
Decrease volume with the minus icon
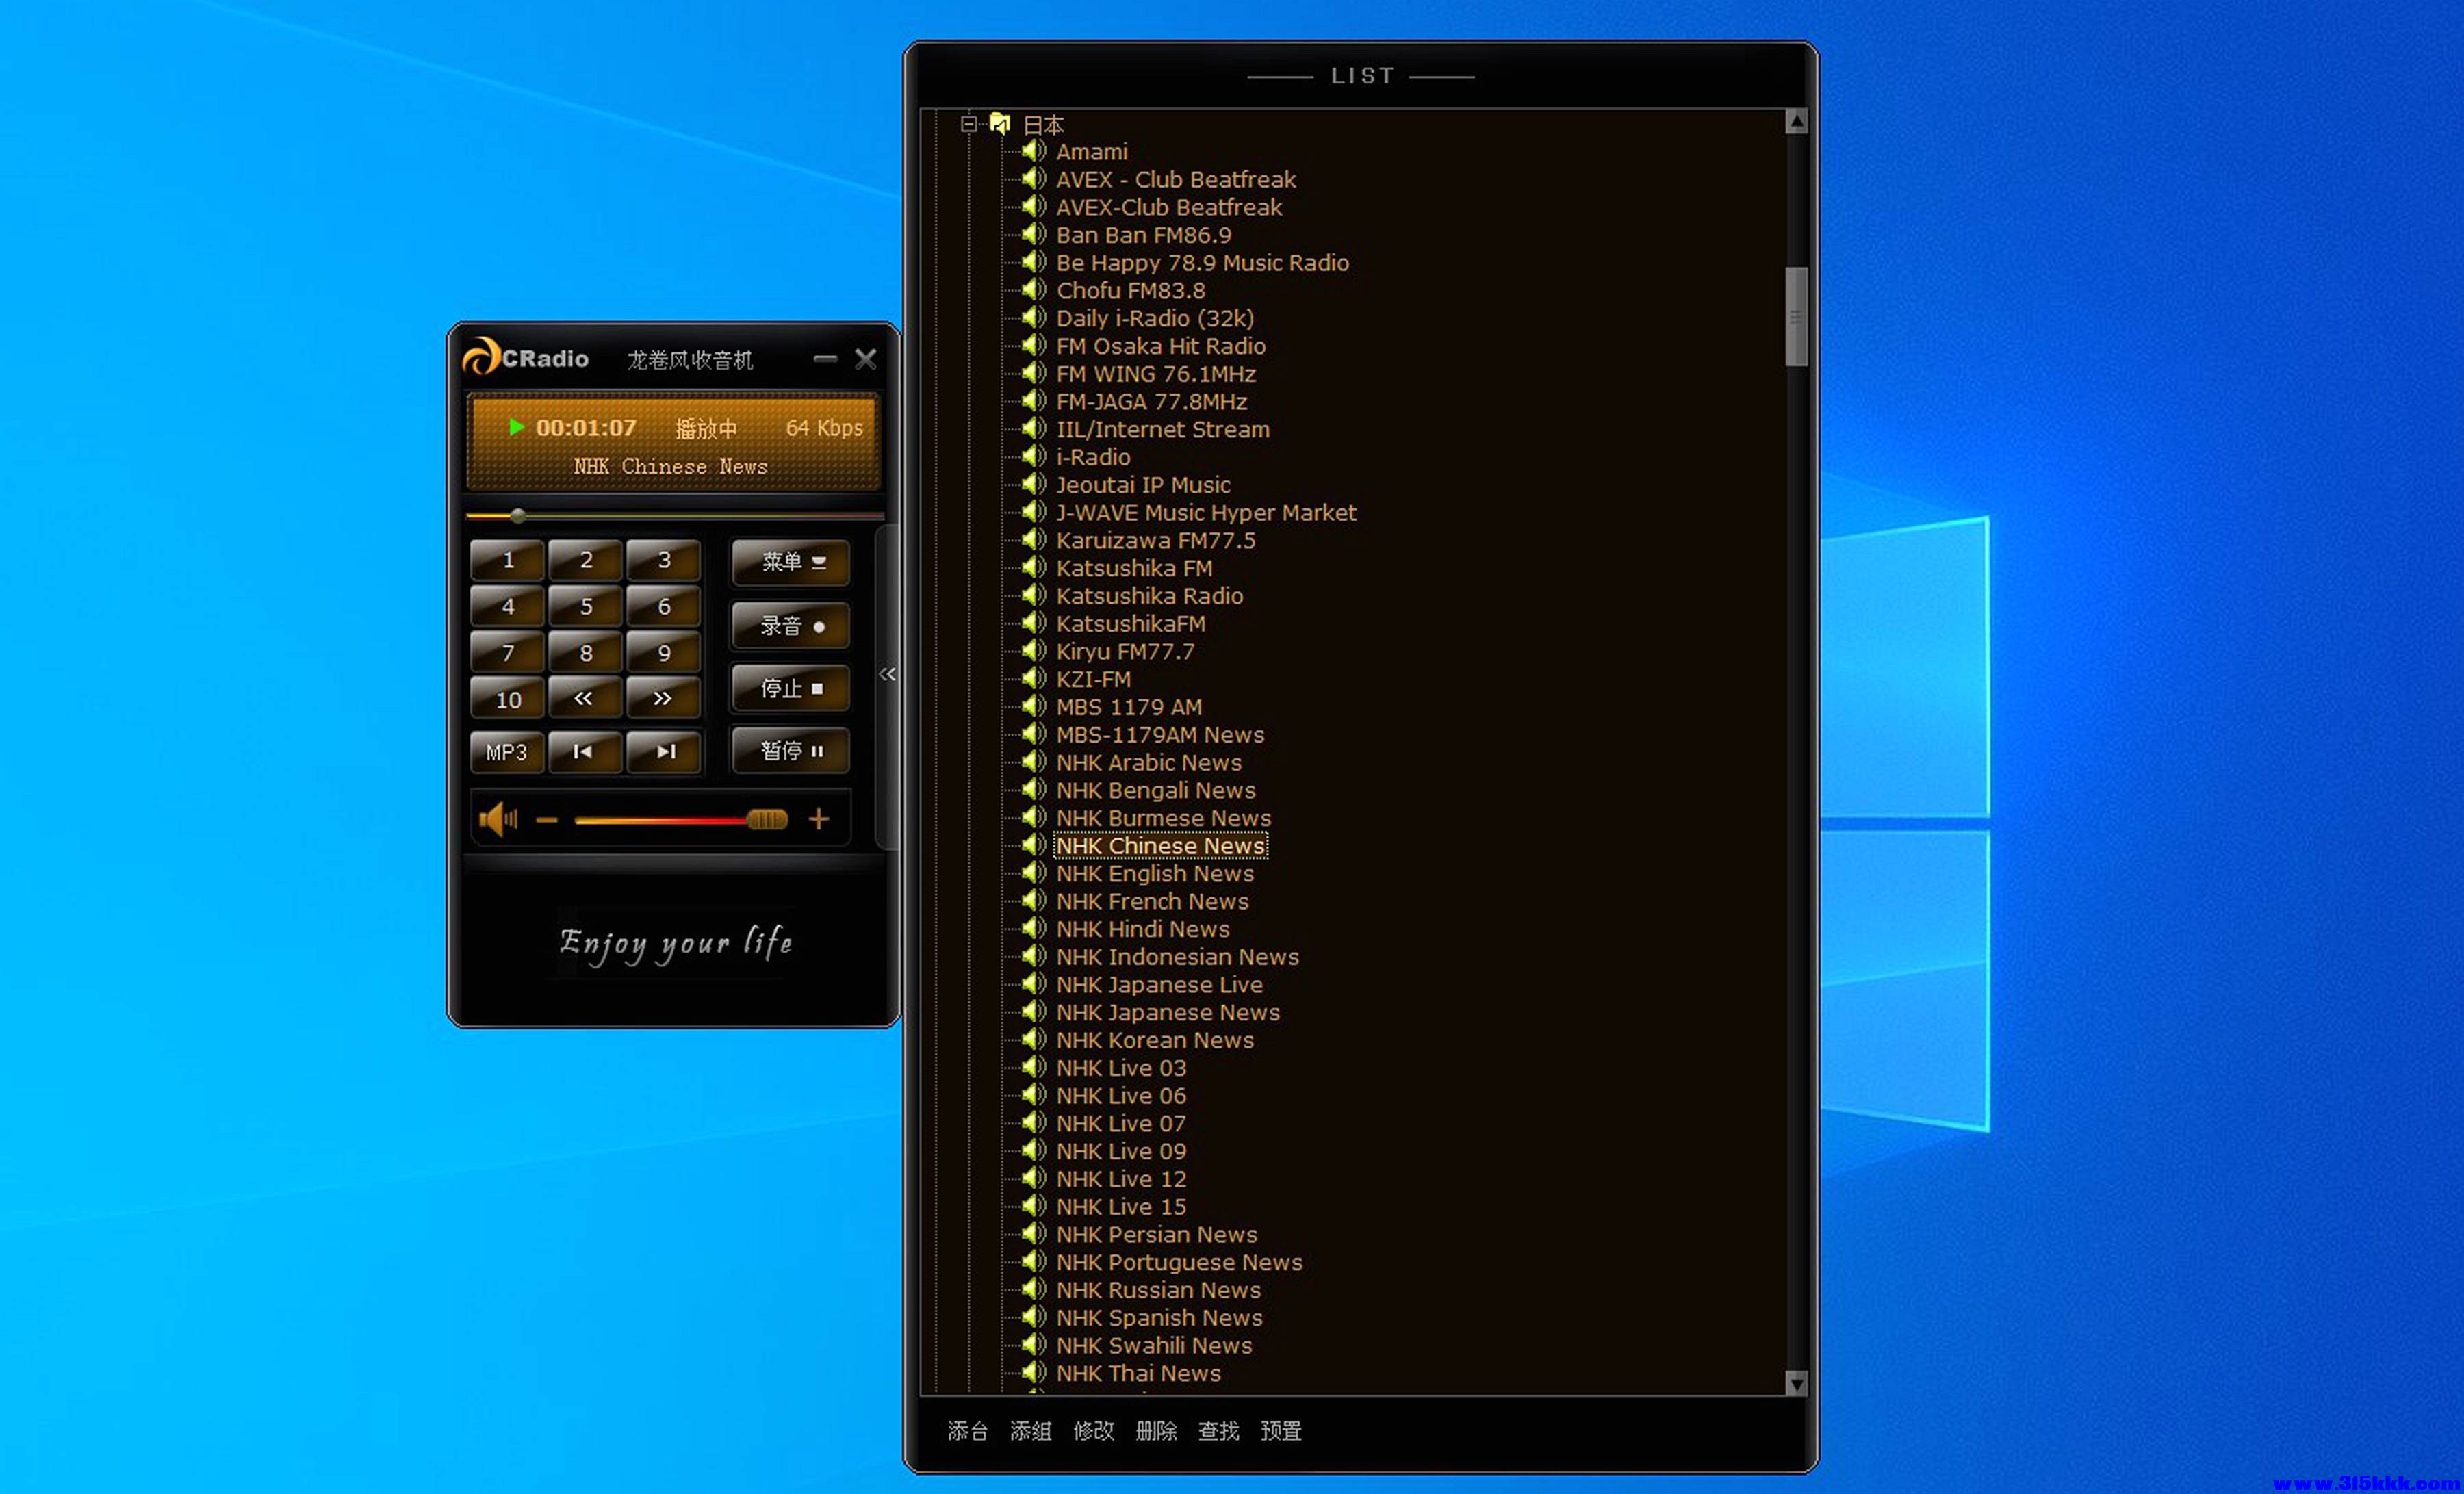(546, 820)
